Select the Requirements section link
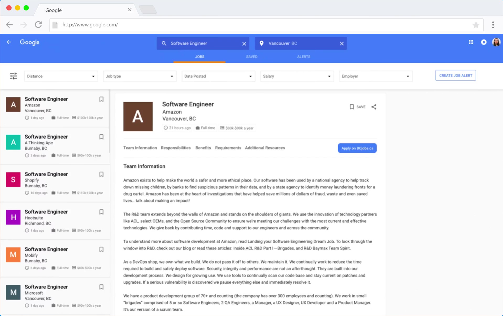 [x=228, y=148]
